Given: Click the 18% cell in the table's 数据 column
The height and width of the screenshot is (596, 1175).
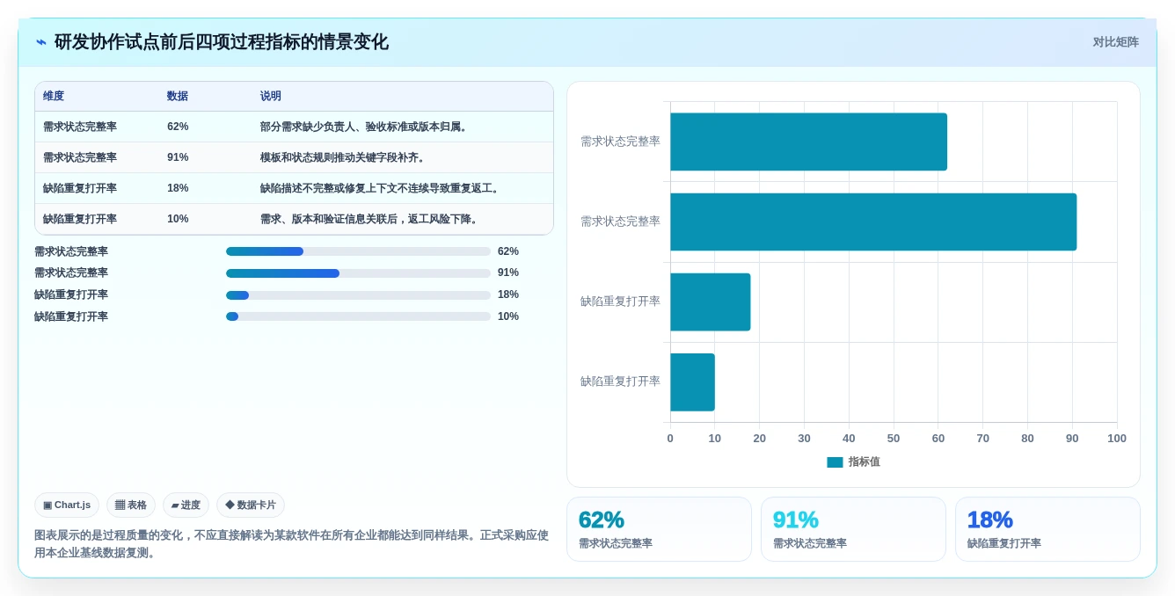Looking at the screenshot, I should point(178,188).
